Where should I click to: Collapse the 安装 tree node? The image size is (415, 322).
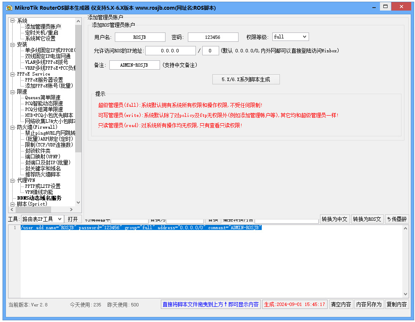pos(12,45)
